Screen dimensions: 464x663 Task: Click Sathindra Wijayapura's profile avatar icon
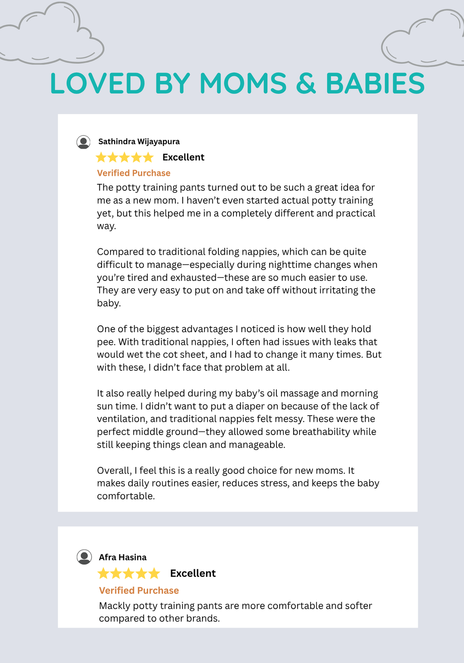pos(83,142)
